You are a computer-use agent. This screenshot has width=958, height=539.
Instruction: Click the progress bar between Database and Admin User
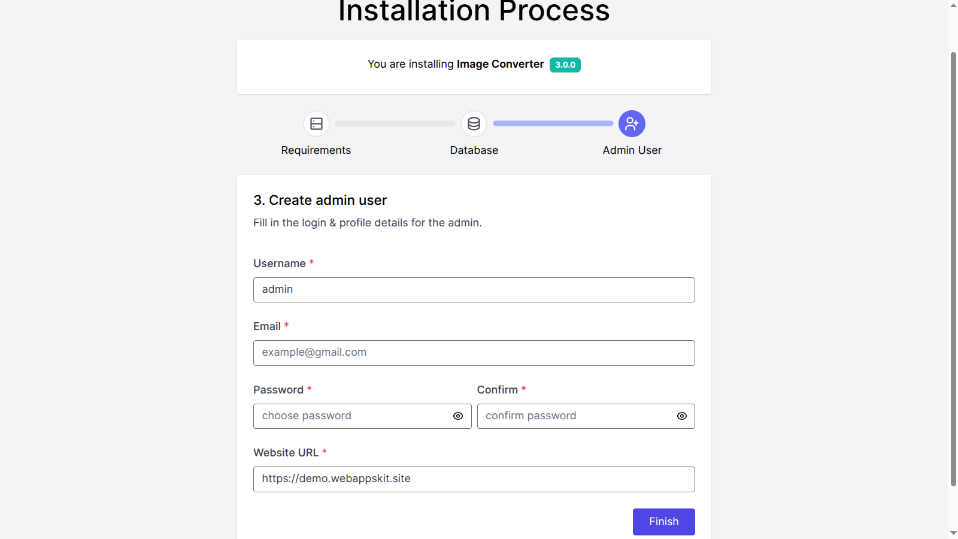click(x=553, y=123)
